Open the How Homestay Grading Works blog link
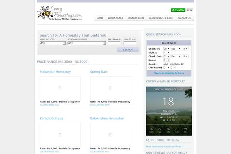This screenshot has height=154, width=231. tap(165, 146)
